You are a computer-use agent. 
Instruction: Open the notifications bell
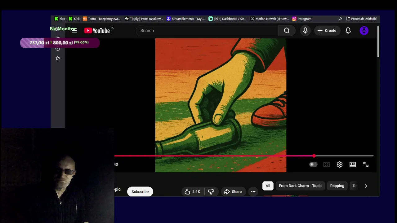coord(348,30)
